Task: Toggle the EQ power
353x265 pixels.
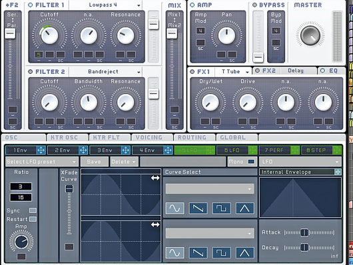Action: 322,71
